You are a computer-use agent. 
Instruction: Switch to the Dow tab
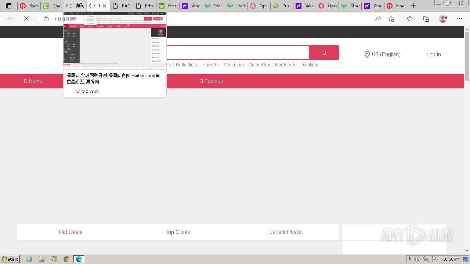click(x=52, y=6)
